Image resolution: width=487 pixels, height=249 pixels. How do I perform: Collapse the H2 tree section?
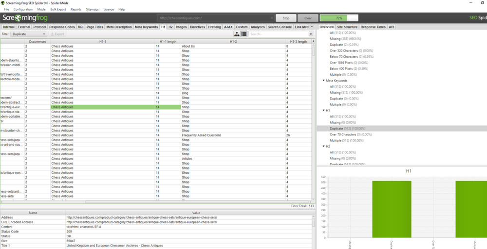pos(324,147)
